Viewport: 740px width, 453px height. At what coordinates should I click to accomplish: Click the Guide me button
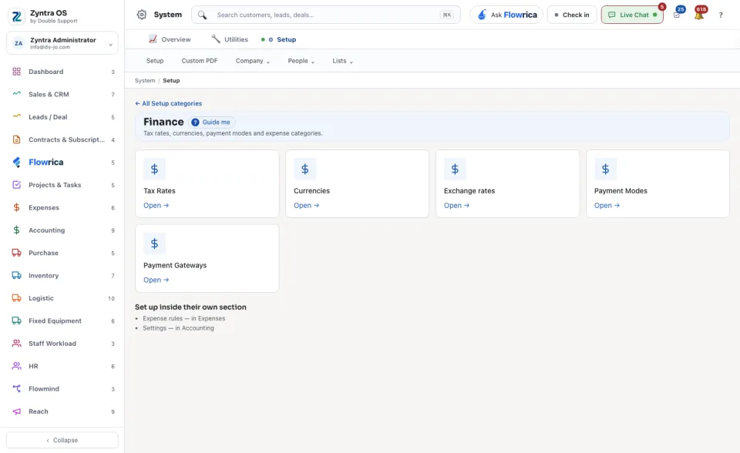212,122
